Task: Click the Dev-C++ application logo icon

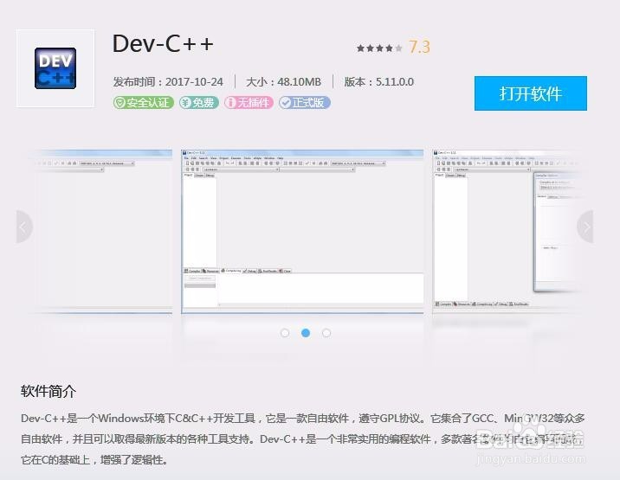Action: pos(55,68)
